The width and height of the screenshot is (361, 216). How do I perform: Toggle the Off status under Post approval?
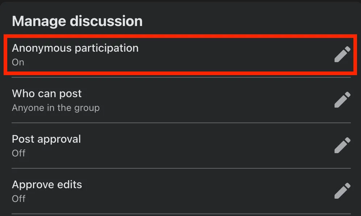[x=18, y=154]
